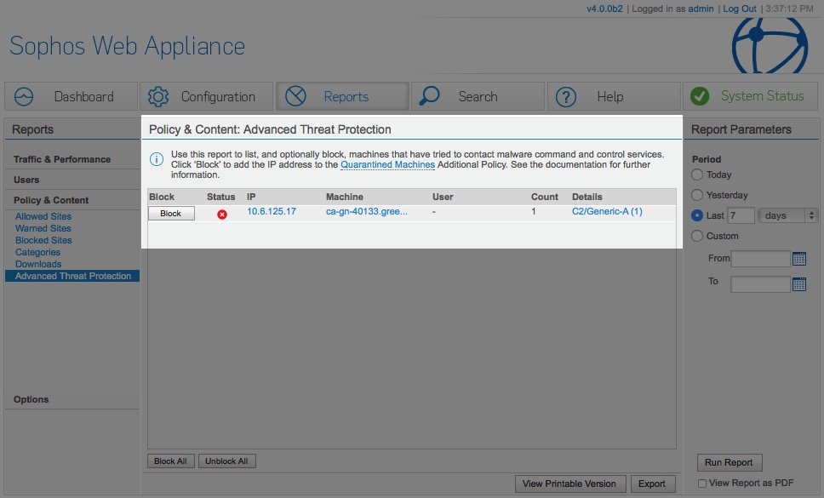Screen dimensions: 824x498
Task: Enable View Report as PDF checkbox
Action: click(x=701, y=484)
